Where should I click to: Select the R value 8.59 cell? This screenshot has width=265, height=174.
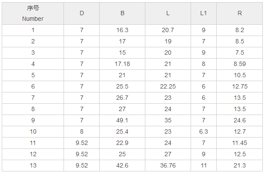click(240, 64)
